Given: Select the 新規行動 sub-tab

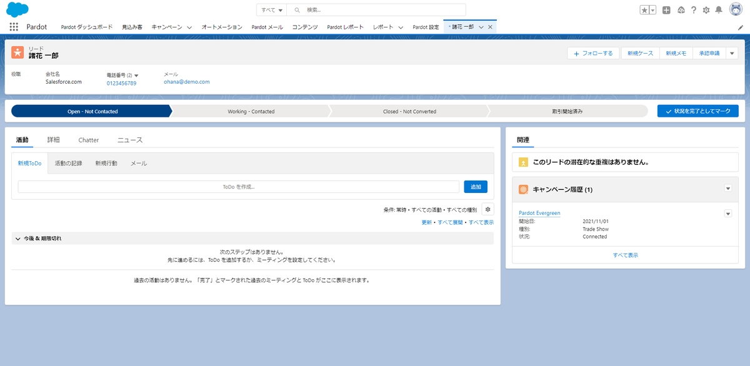Looking at the screenshot, I should pos(106,163).
